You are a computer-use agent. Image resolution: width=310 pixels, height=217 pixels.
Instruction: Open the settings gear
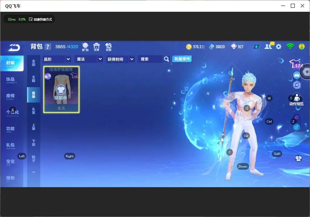279,47
